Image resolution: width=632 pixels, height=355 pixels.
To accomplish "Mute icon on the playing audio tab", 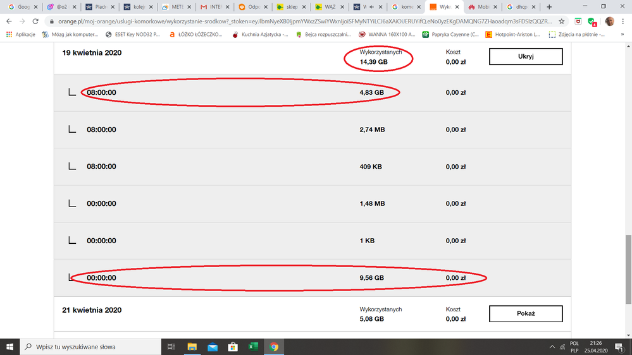I will click(x=371, y=7).
